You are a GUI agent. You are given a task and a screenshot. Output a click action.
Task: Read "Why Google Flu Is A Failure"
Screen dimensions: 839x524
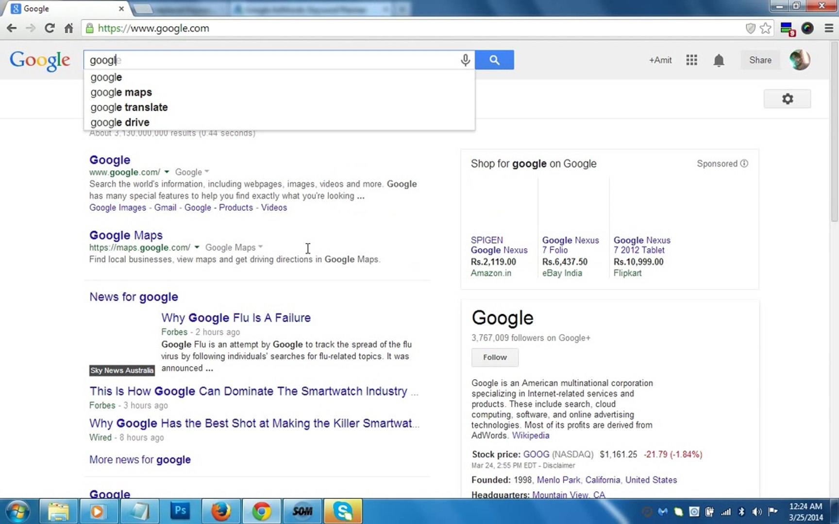coord(236,318)
